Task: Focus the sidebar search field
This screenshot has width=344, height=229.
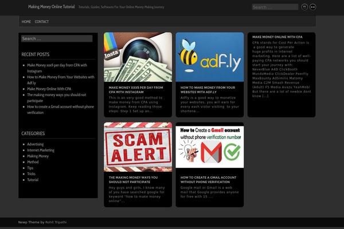Action: tap(57, 38)
